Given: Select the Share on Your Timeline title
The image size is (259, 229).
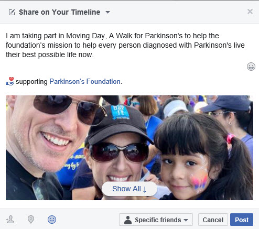Looking at the screenshot, I should click(x=60, y=12).
